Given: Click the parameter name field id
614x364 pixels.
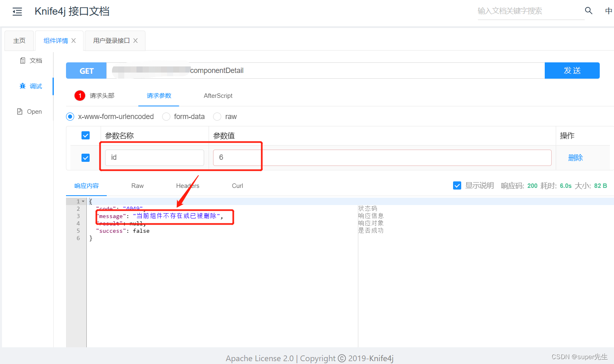Looking at the screenshot, I should 154,158.
